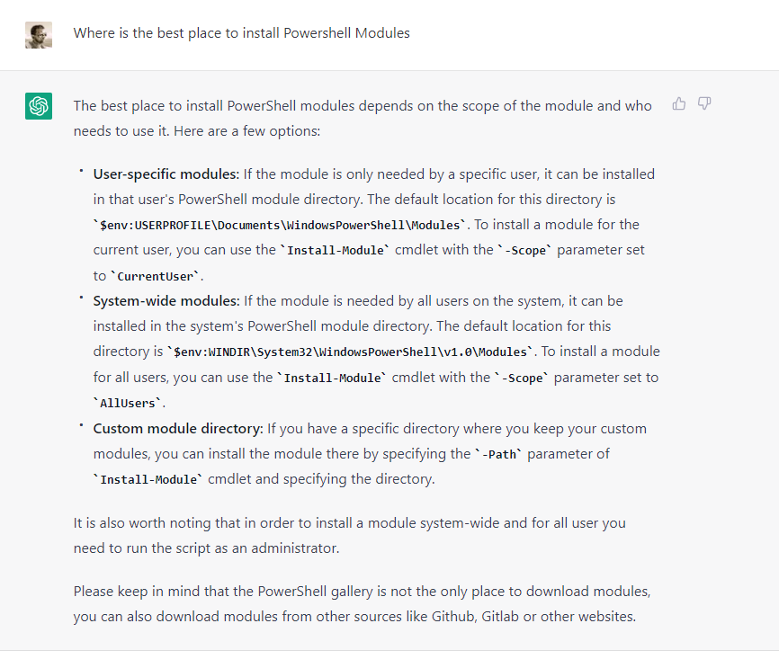Click the $env:WINDIR System32 modules path code
This screenshot has width=779, height=668.
(350, 352)
